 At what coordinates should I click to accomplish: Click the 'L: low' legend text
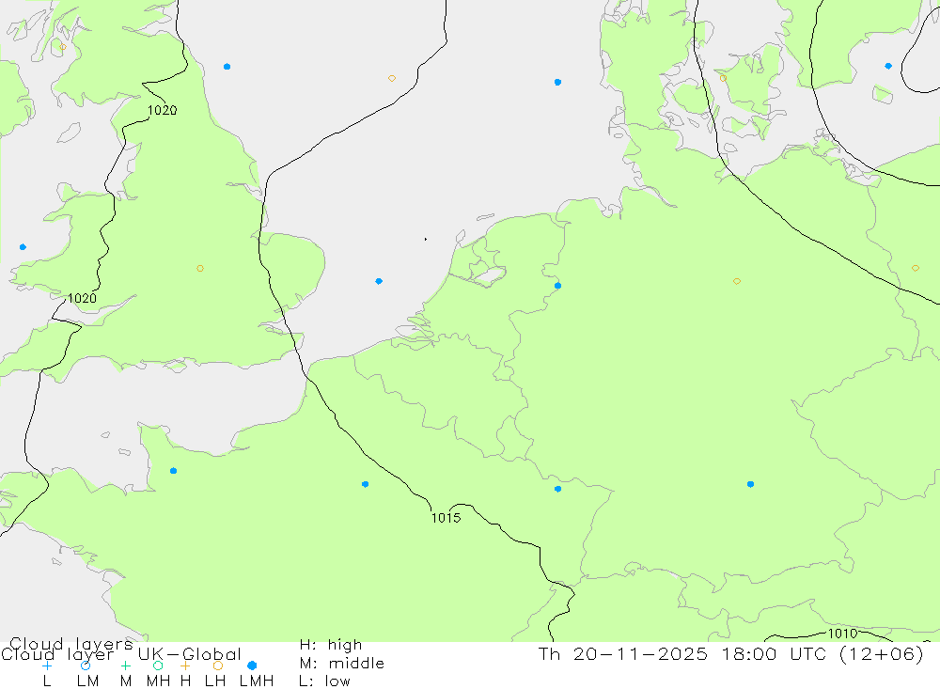click(324, 681)
